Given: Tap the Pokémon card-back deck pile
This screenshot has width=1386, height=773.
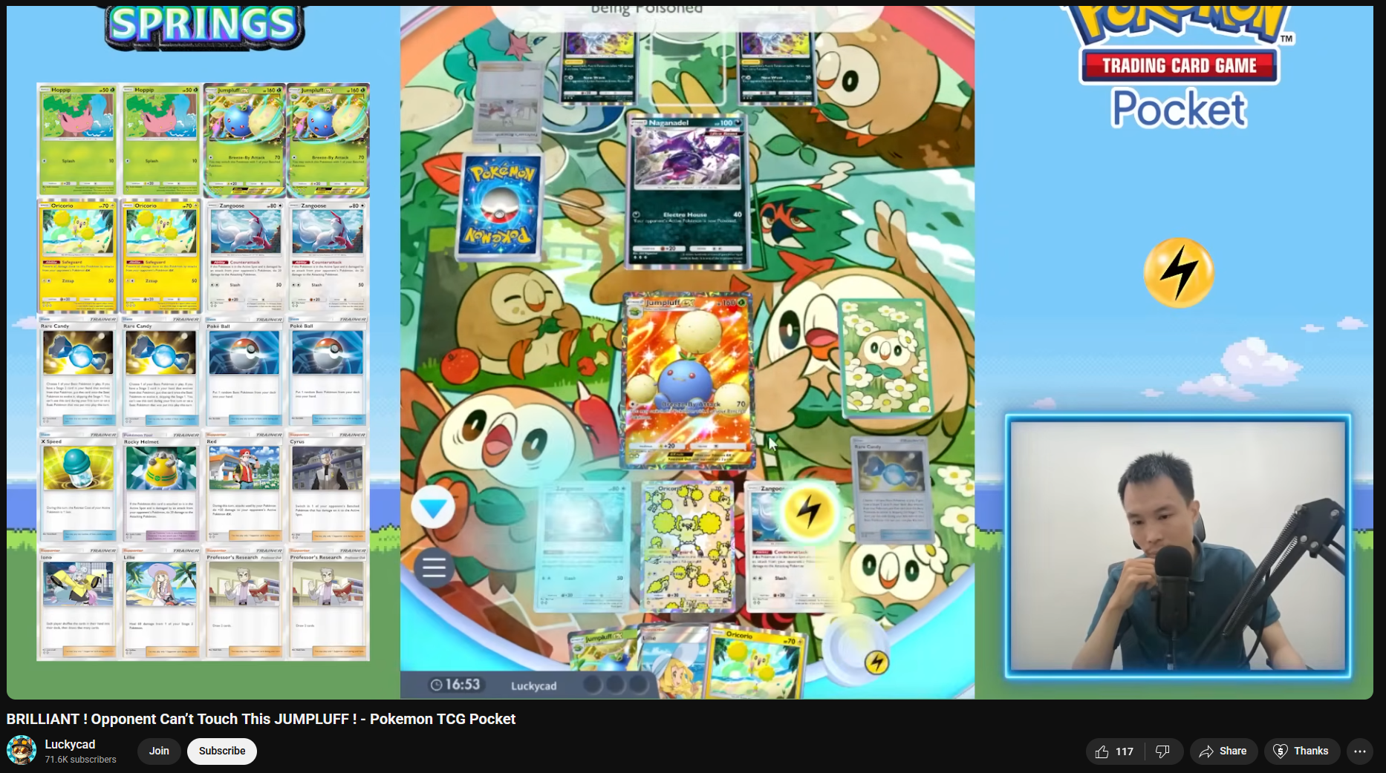Looking at the screenshot, I should click(x=500, y=207).
